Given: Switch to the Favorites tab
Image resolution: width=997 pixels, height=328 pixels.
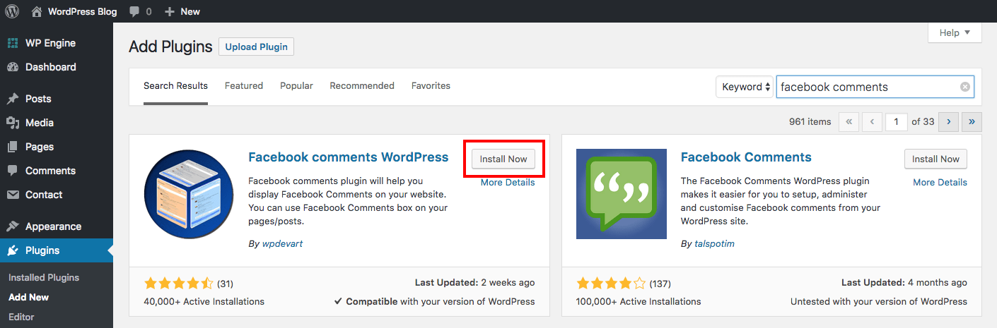Looking at the screenshot, I should [x=431, y=85].
